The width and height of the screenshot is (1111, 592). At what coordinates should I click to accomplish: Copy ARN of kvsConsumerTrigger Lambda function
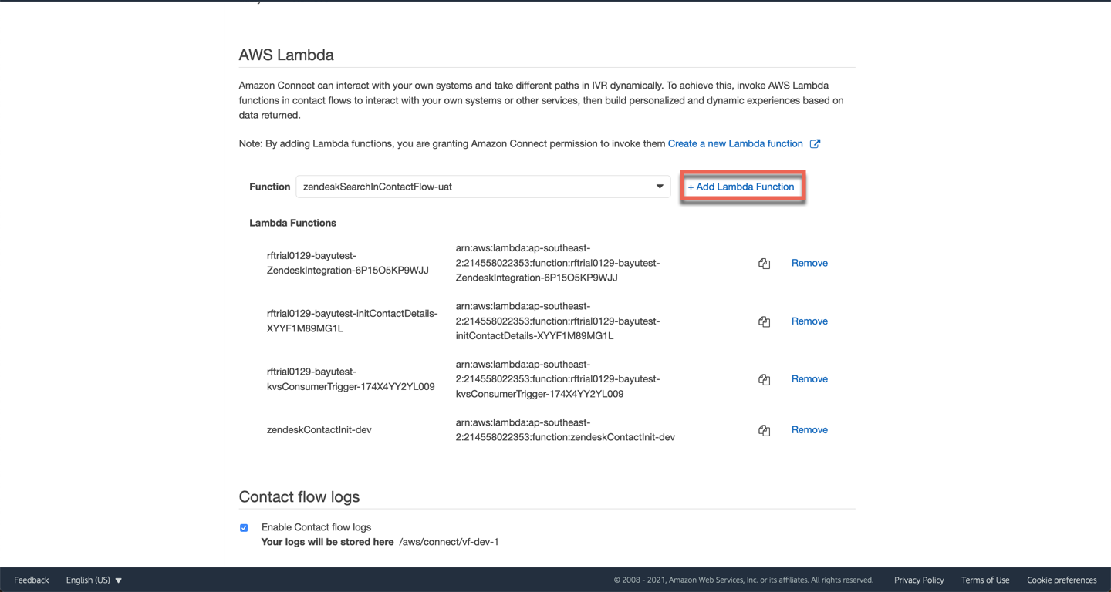tap(764, 379)
